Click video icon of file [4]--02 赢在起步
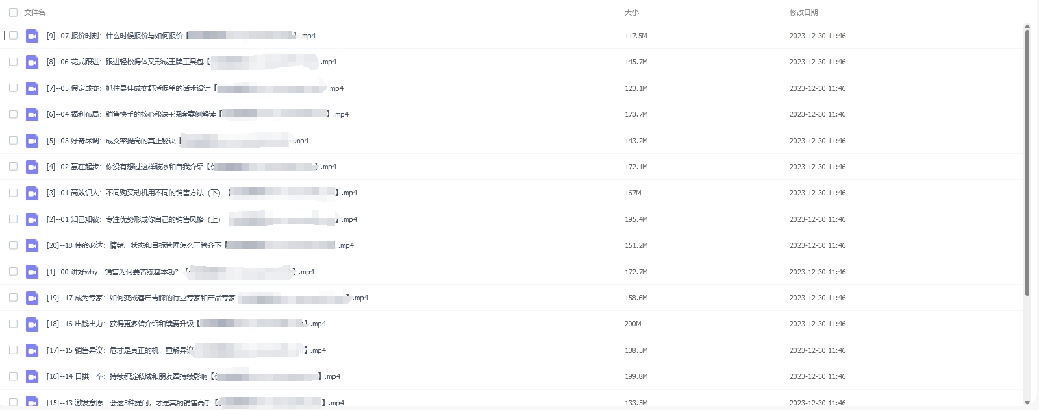This screenshot has width=1039, height=410. point(32,167)
